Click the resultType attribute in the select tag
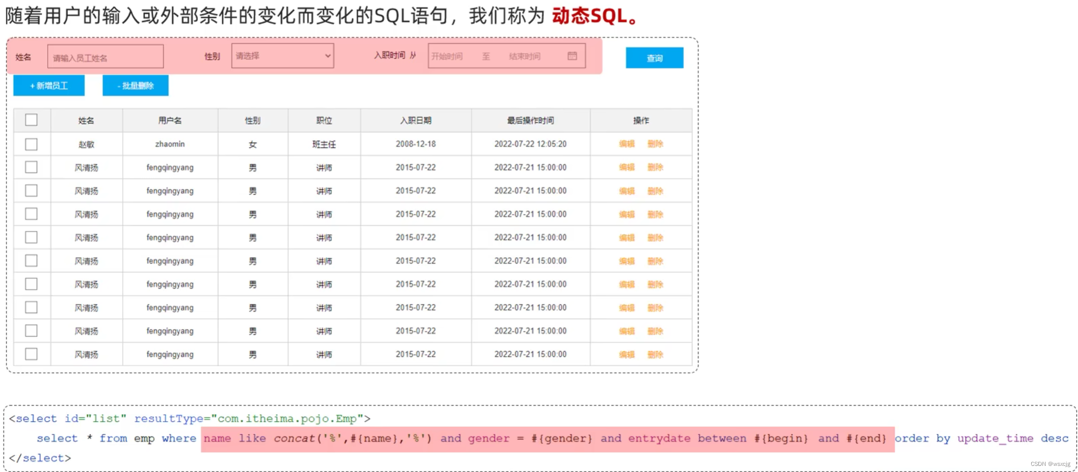The width and height of the screenshot is (1078, 472). (x=168, y=419)
